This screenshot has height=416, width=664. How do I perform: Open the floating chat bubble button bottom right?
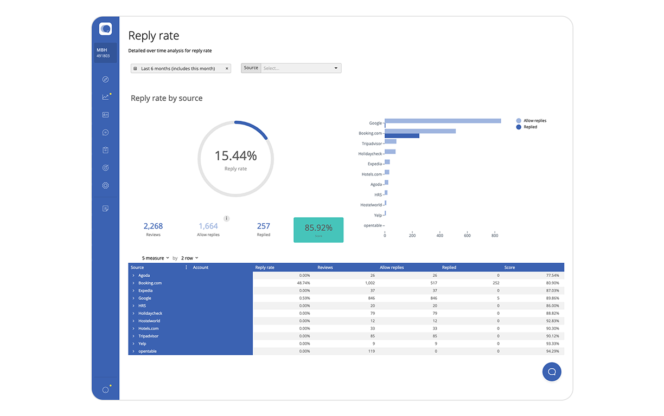[x=552, y=372]
